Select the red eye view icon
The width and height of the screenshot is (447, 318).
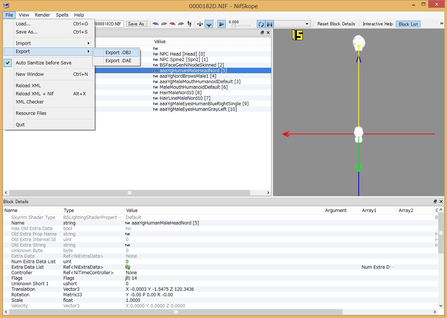click(173, 24)
